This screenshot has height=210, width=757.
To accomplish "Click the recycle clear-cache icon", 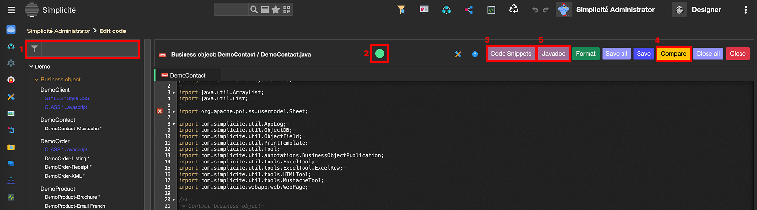I will point(514,9).
